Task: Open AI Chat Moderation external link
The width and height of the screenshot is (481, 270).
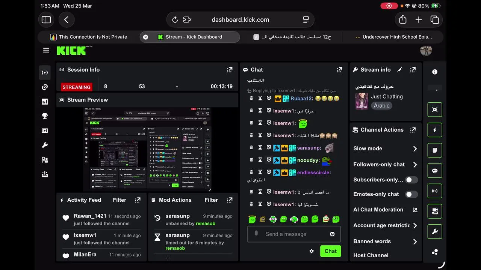Action: pos(415,210)
